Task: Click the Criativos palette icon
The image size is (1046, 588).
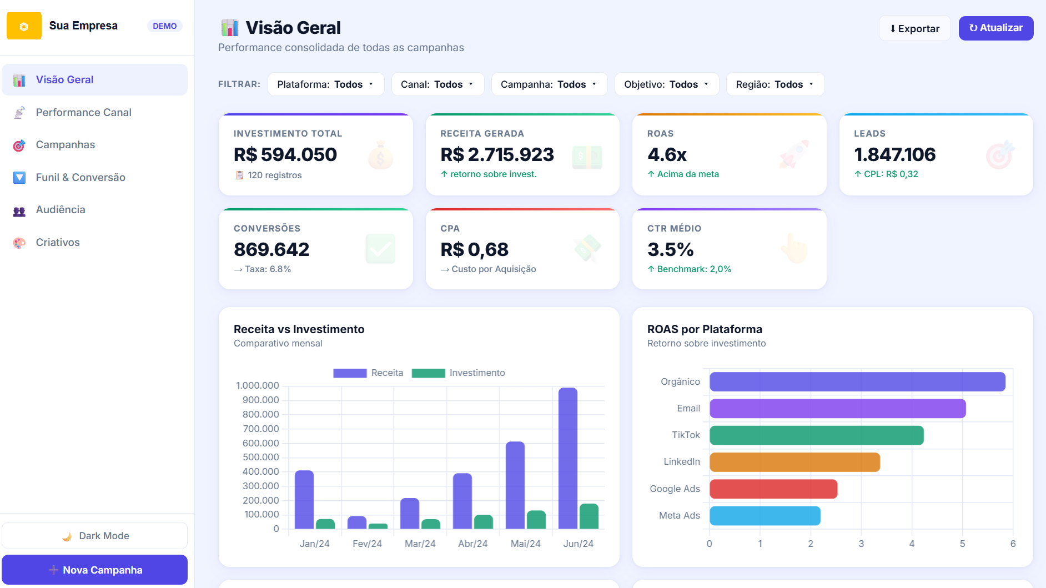Action: 19,243
